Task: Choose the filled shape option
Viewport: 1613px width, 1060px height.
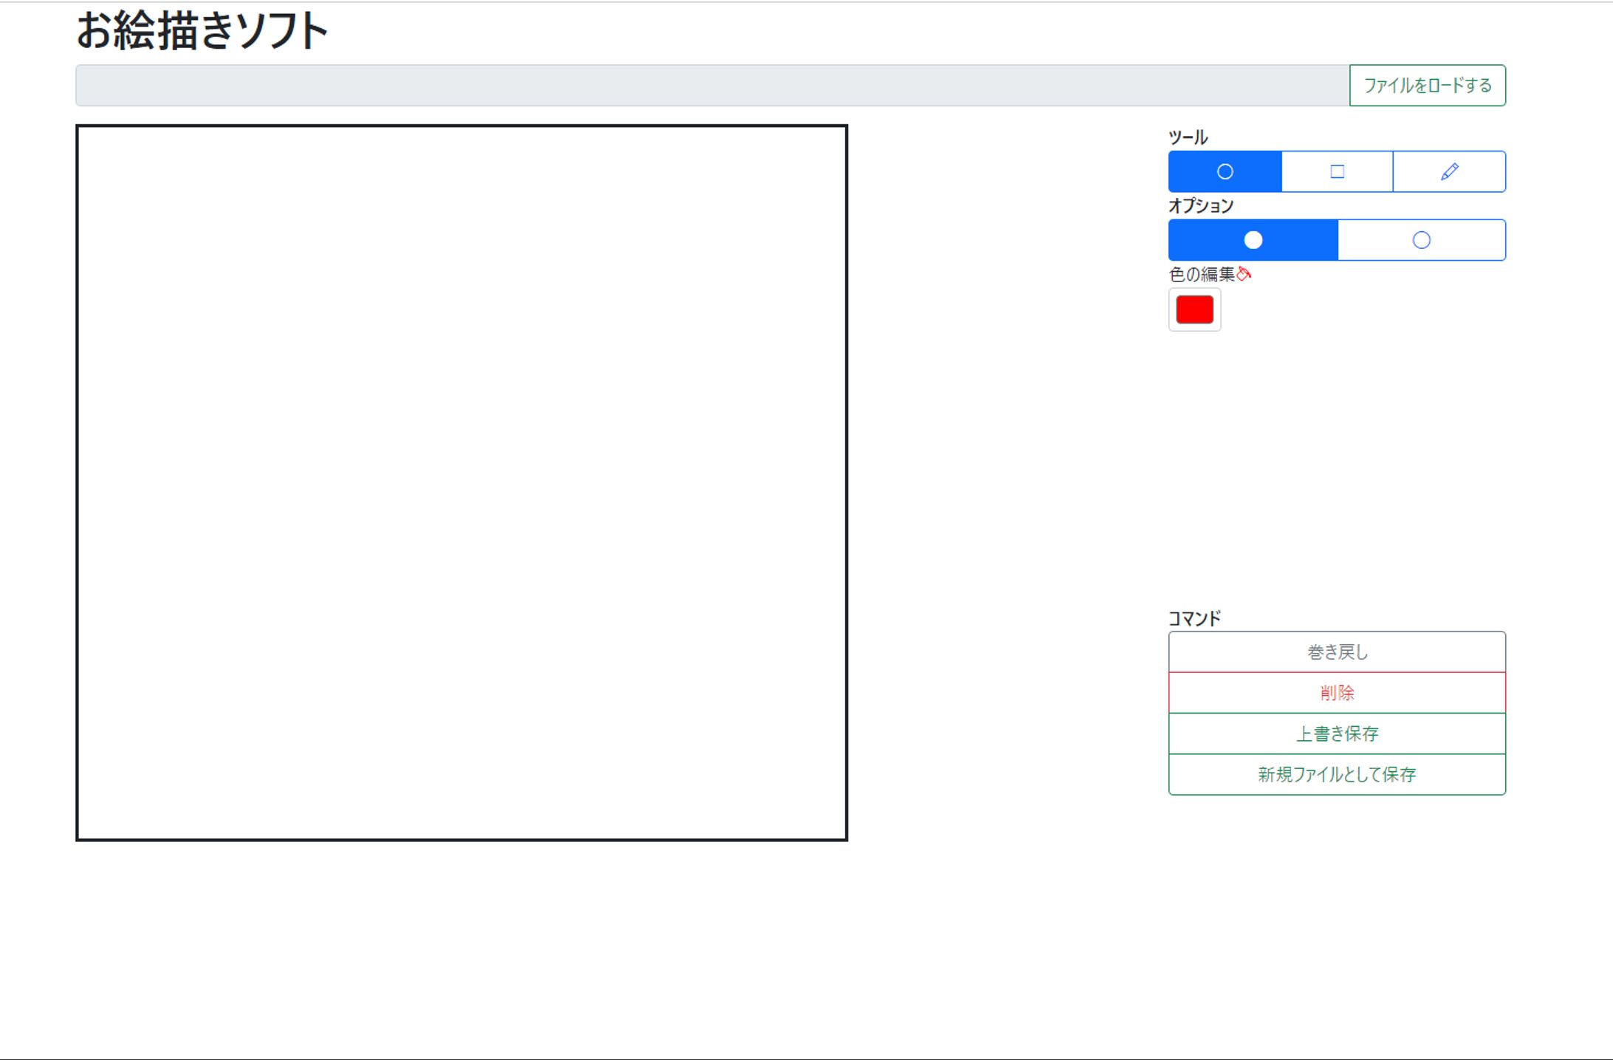Action: pyautogui.click(x=1253, y=240)
